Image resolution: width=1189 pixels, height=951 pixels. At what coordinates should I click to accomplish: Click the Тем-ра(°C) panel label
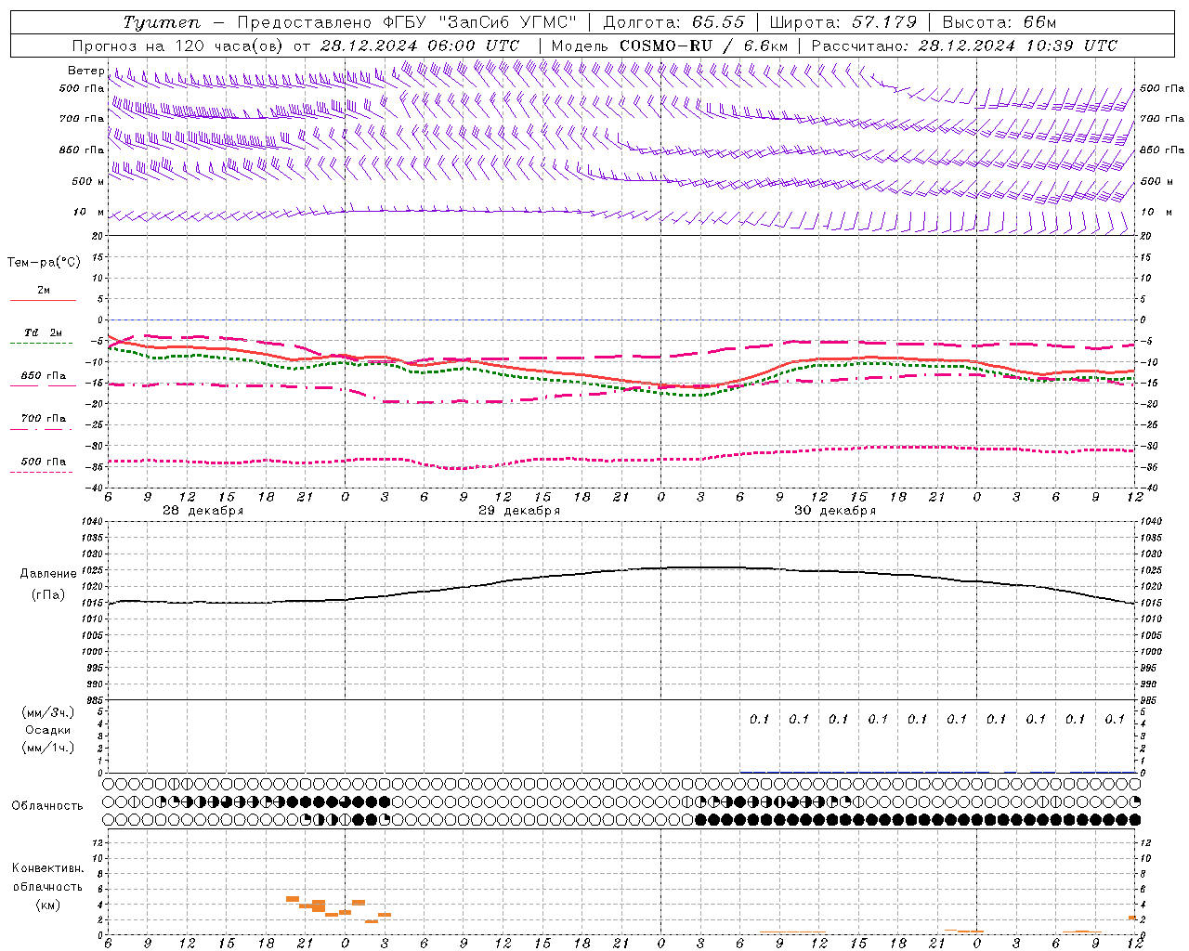44,263
